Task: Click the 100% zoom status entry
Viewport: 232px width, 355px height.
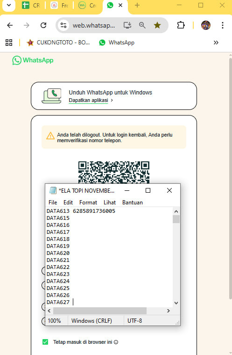Action: [x=54, y=321]
